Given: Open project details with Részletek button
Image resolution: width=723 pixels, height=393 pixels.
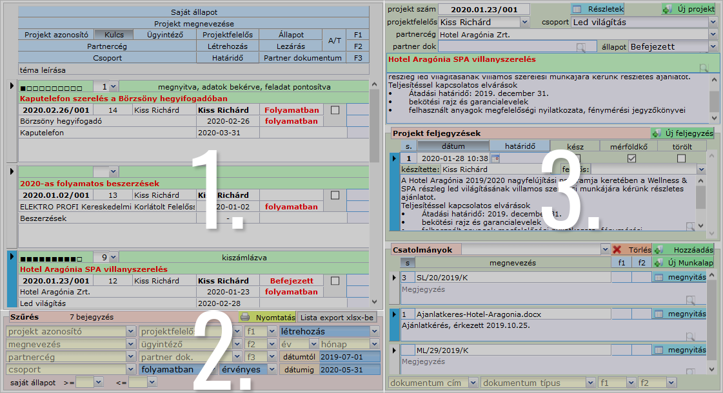Looking at the screenshot, I should tap(598, 9).
